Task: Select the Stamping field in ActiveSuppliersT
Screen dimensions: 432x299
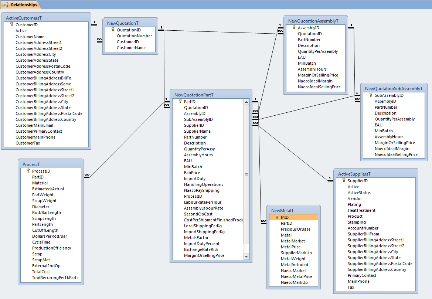Action: pyautogui.click(x=376, y=222)
